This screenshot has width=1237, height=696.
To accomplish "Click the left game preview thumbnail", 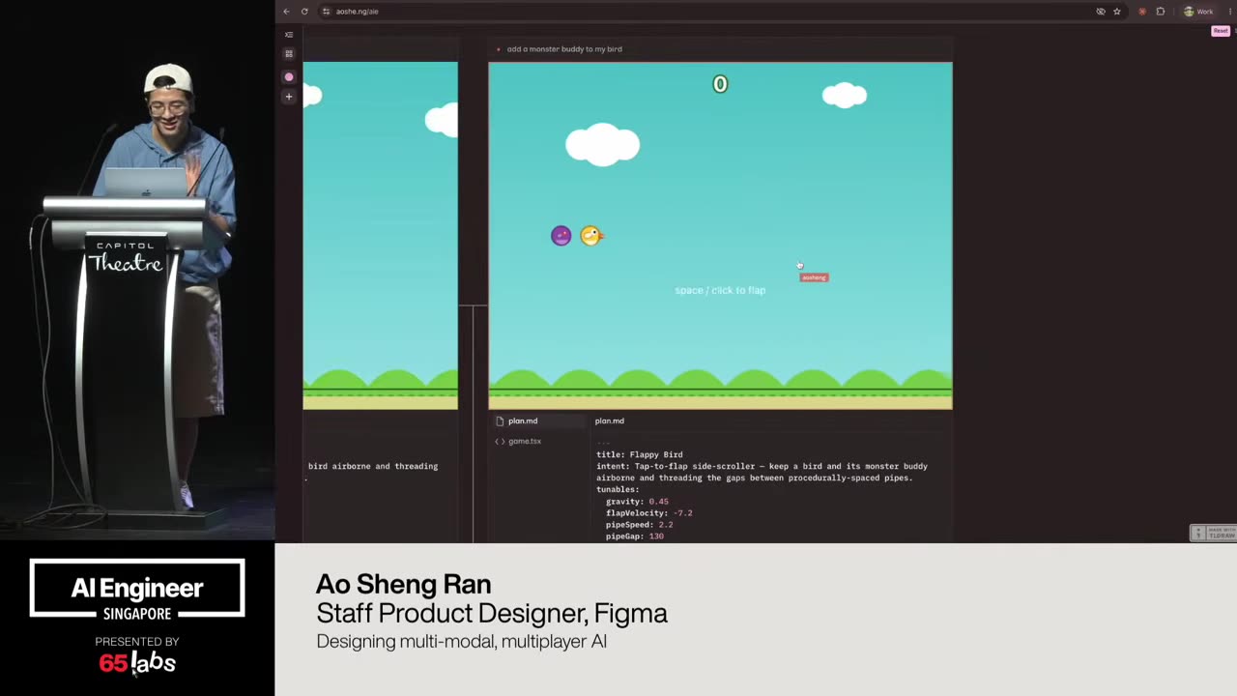I will [381, 236].
